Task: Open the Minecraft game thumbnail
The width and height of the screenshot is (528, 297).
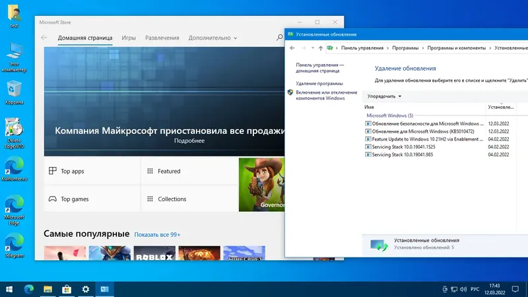Action: tap(244, 253)
